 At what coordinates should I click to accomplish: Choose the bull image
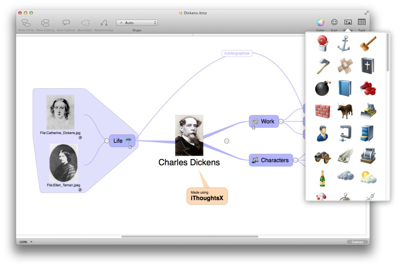(x=345, y=111)
